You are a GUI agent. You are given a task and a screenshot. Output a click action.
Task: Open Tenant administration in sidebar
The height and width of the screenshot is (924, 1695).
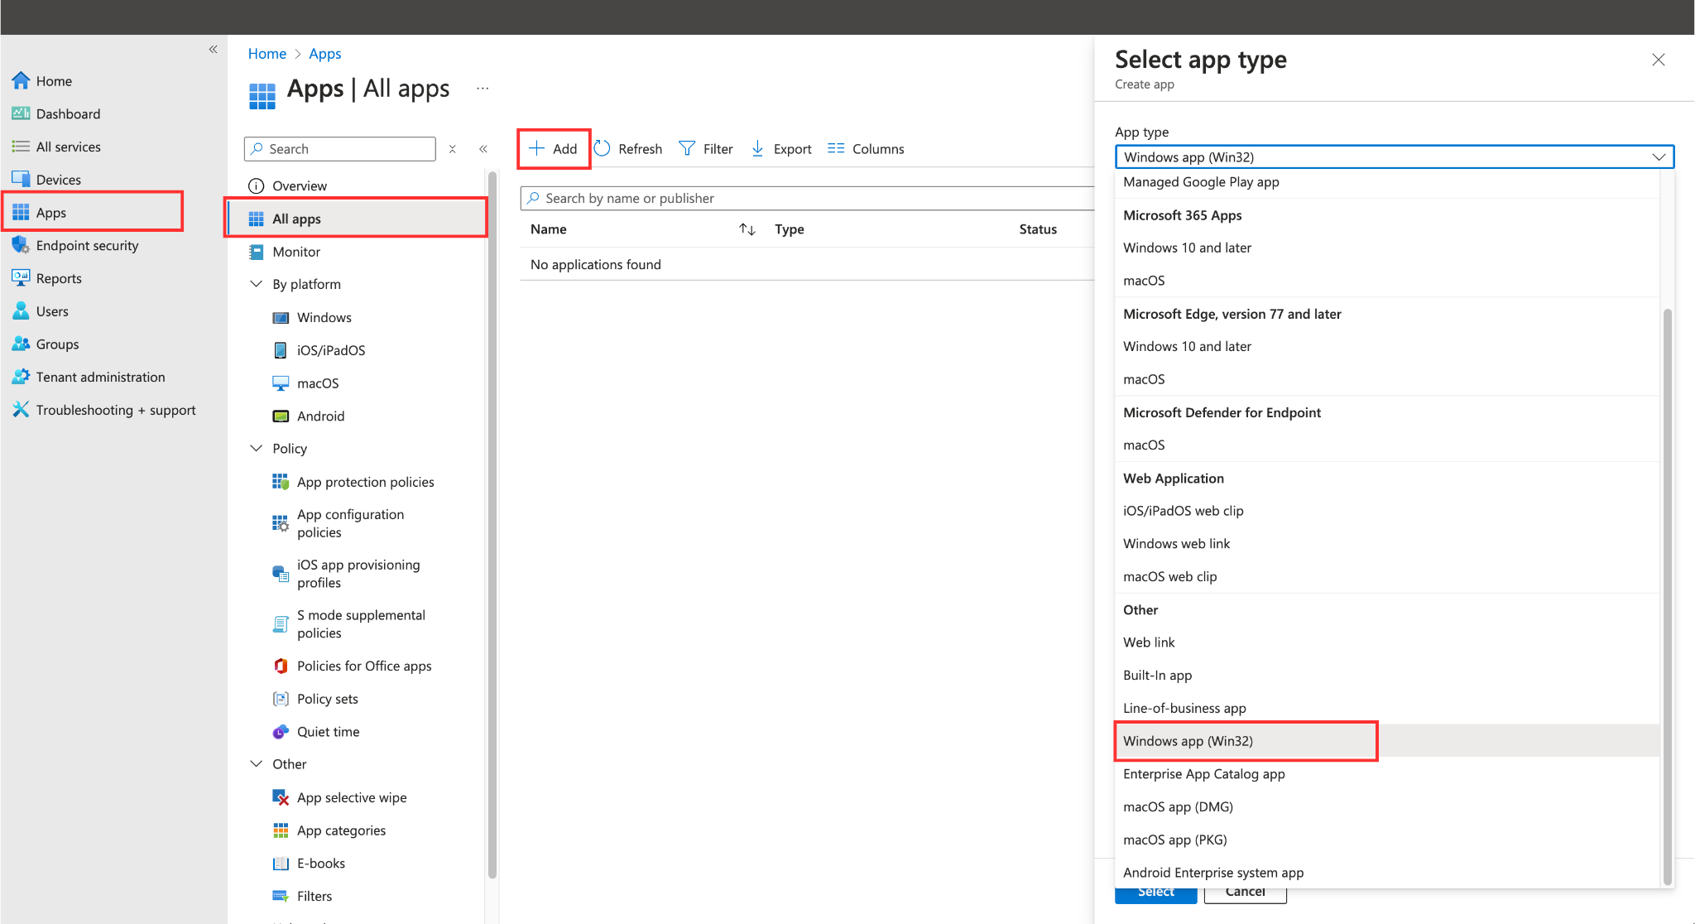(x=100, y=377)
